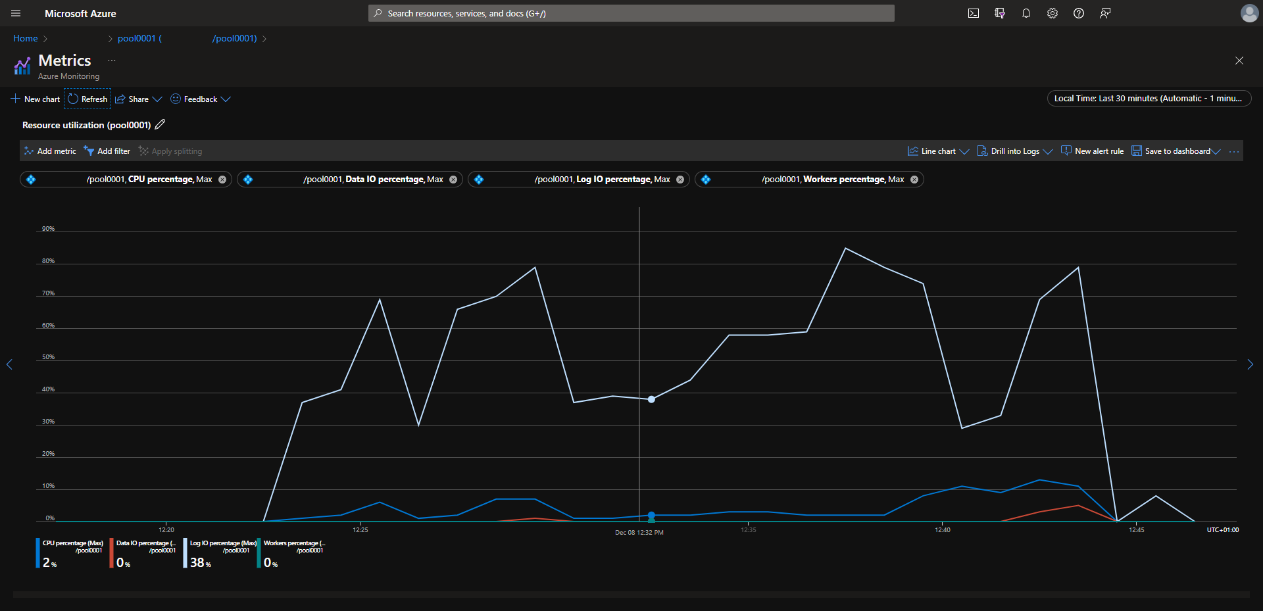Edit chart title with pencil icon
1263x611 pixels.
coord(160,124)
